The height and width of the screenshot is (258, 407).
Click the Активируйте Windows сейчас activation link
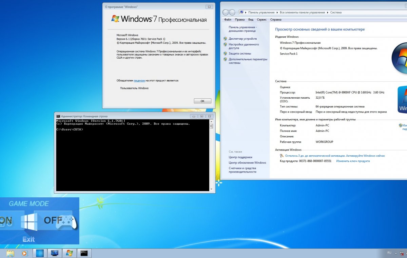pos(366,156)
